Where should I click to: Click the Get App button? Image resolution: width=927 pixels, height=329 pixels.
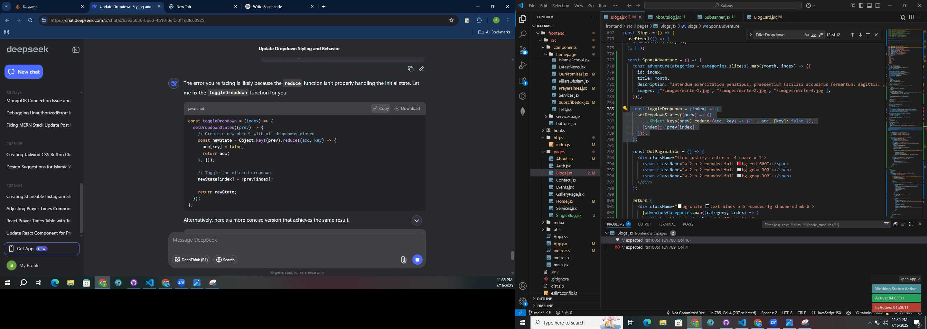[42, 249]
